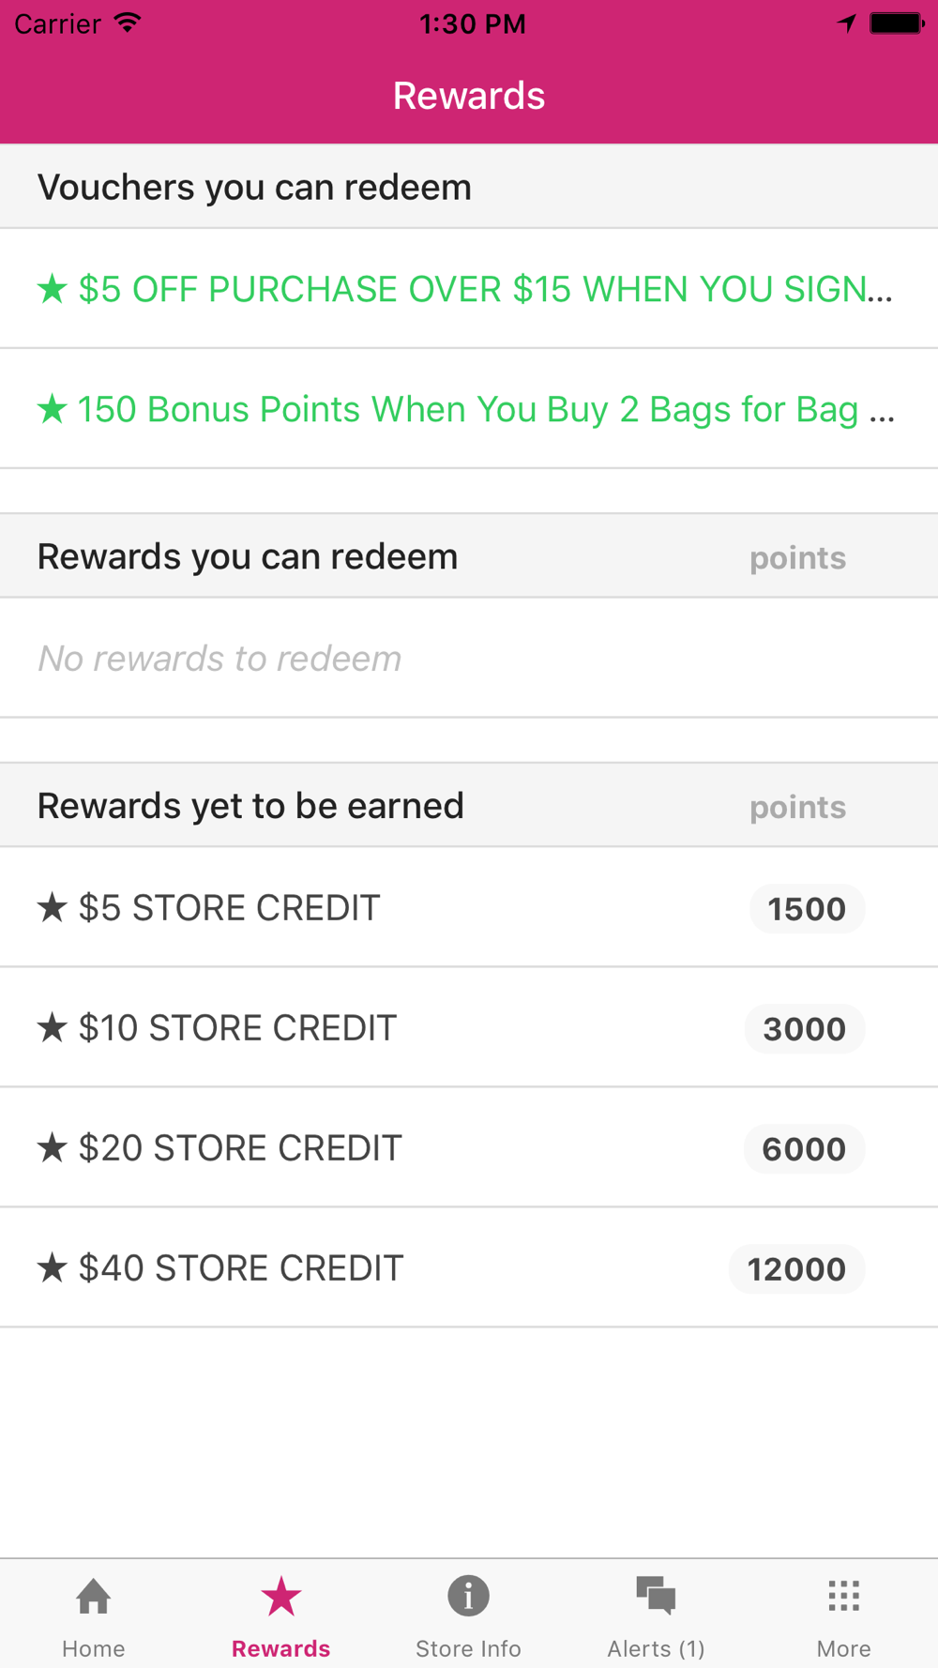Tap the Home house icon
Viewport: 938px width, 1668px height.
click(94, 1596)
